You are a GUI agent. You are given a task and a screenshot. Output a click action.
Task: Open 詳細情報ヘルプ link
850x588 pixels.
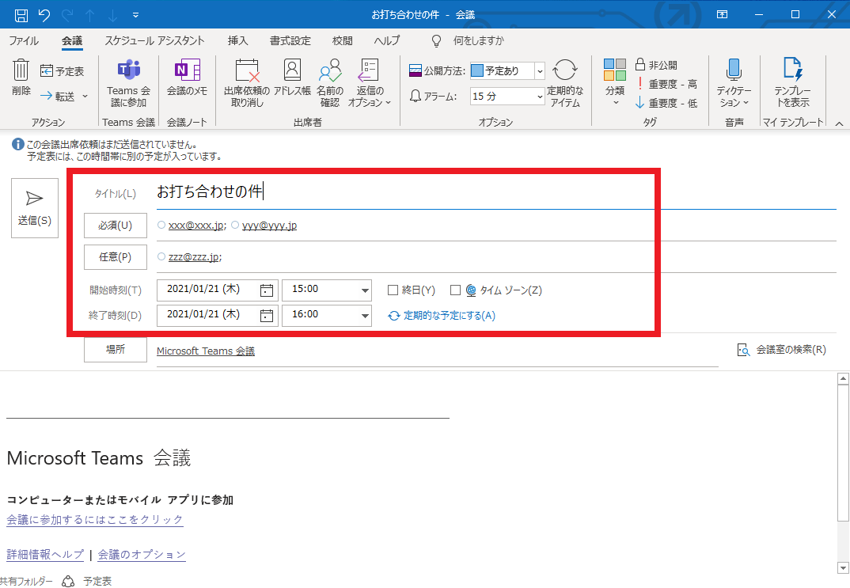pyautogui.click(x=45, y=555)
